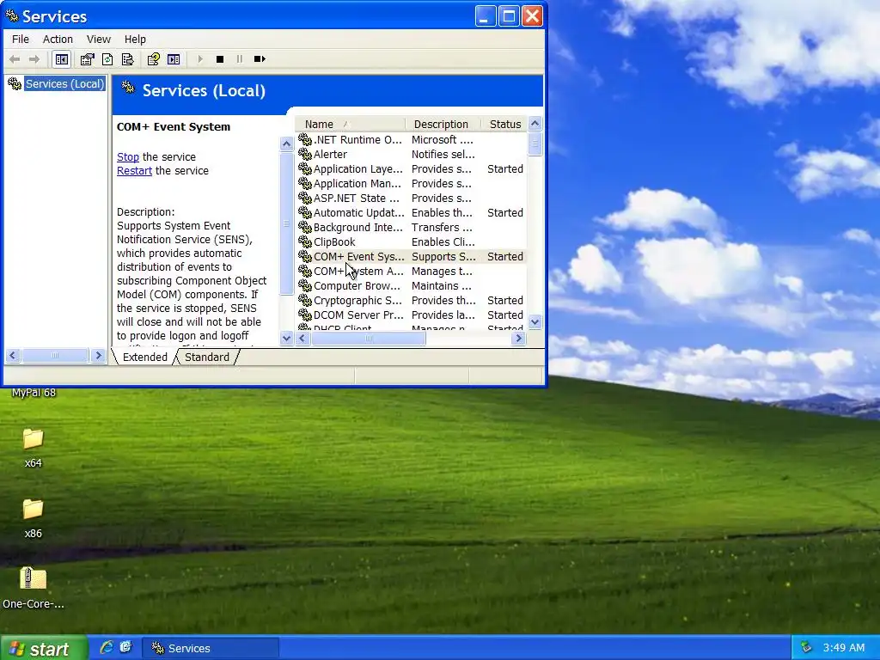Click the down arrow of the services list scrollbar
Viewport: 880px width, 660px height.
(x=535, y=322)
